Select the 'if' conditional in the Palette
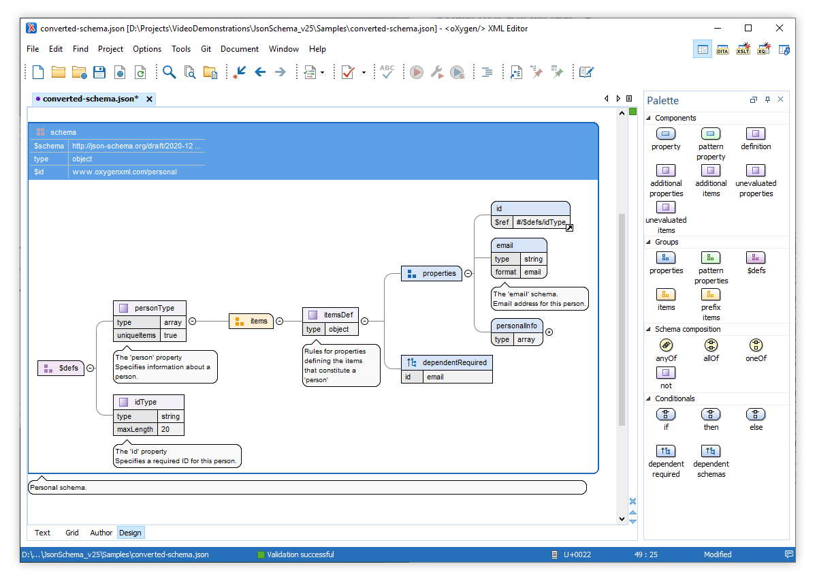 [x=666, y=420]
